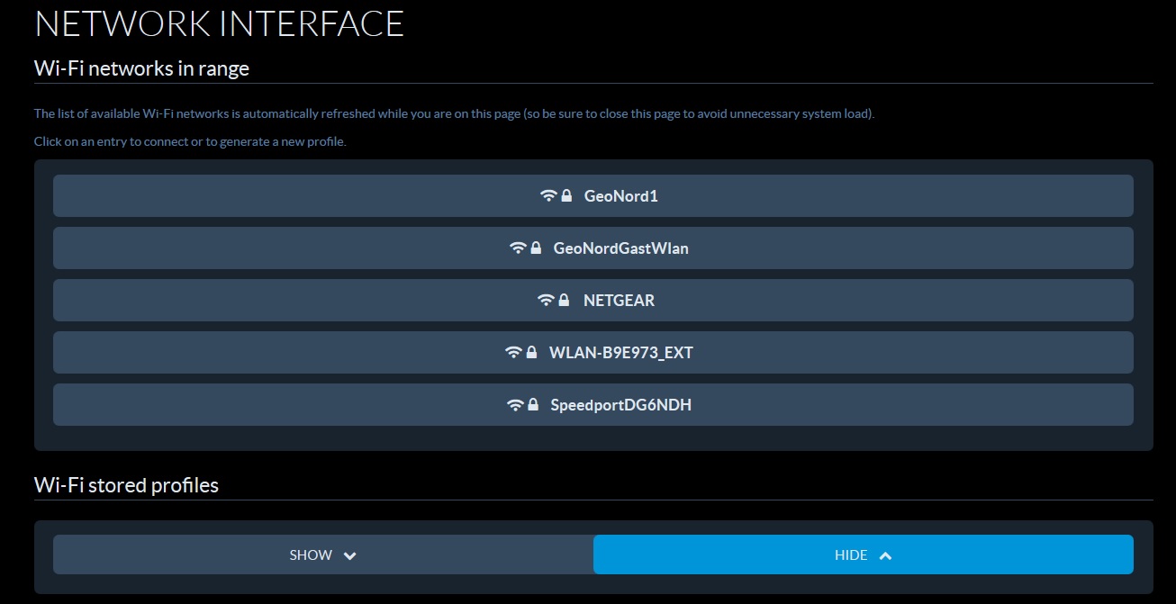Hide the Wi-Fi stored profiles

pos(863,554)
